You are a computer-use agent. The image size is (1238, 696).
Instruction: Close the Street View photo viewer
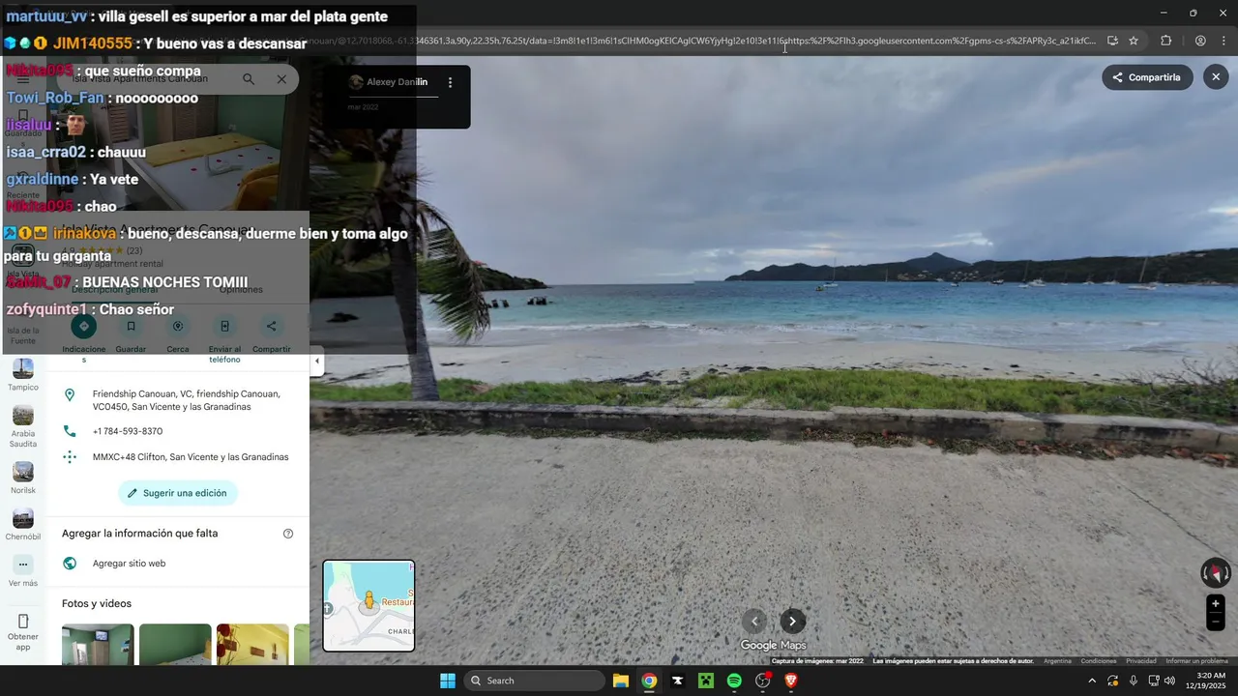pos(1216,77)
